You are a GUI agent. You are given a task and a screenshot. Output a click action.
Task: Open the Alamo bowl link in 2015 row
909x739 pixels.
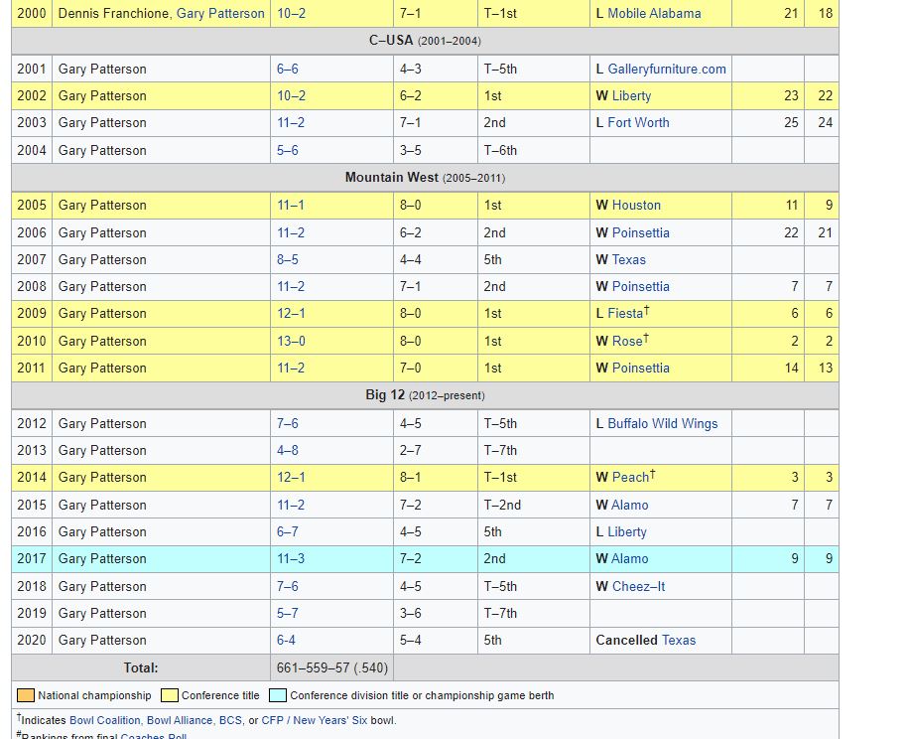pos(631,505)
